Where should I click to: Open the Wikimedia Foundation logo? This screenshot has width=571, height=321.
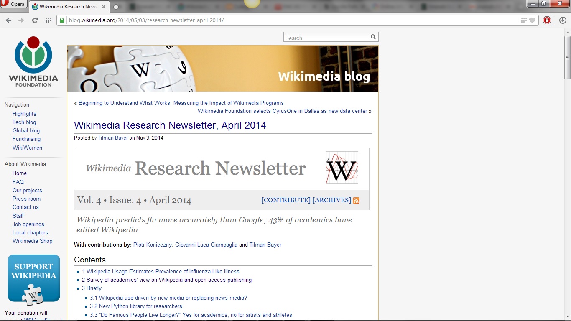tap(33, 61)
